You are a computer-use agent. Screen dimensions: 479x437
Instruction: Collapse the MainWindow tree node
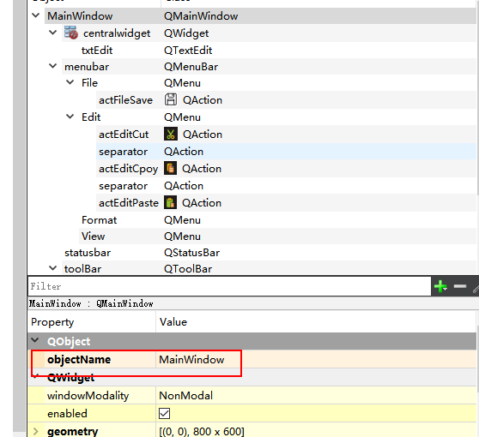(x=36, y=15)
